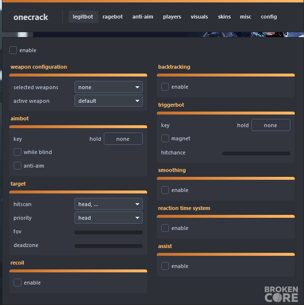The height and width of the screenshot is (305, 304).
Task: Click the aimbot section heading
Action: tap(19, 118)
